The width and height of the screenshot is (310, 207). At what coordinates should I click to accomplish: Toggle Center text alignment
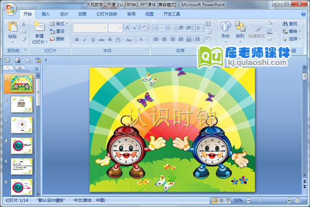164,39
